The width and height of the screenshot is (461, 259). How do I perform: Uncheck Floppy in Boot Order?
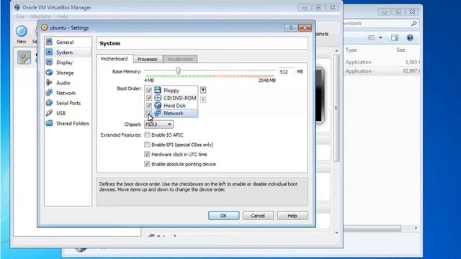click(149, 91)
